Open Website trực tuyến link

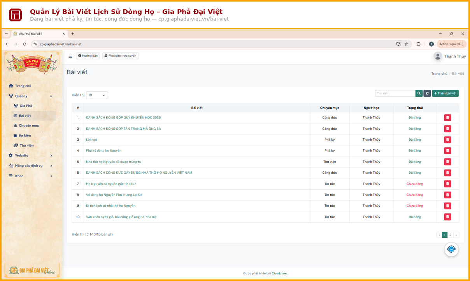click(x=120, y=56)
